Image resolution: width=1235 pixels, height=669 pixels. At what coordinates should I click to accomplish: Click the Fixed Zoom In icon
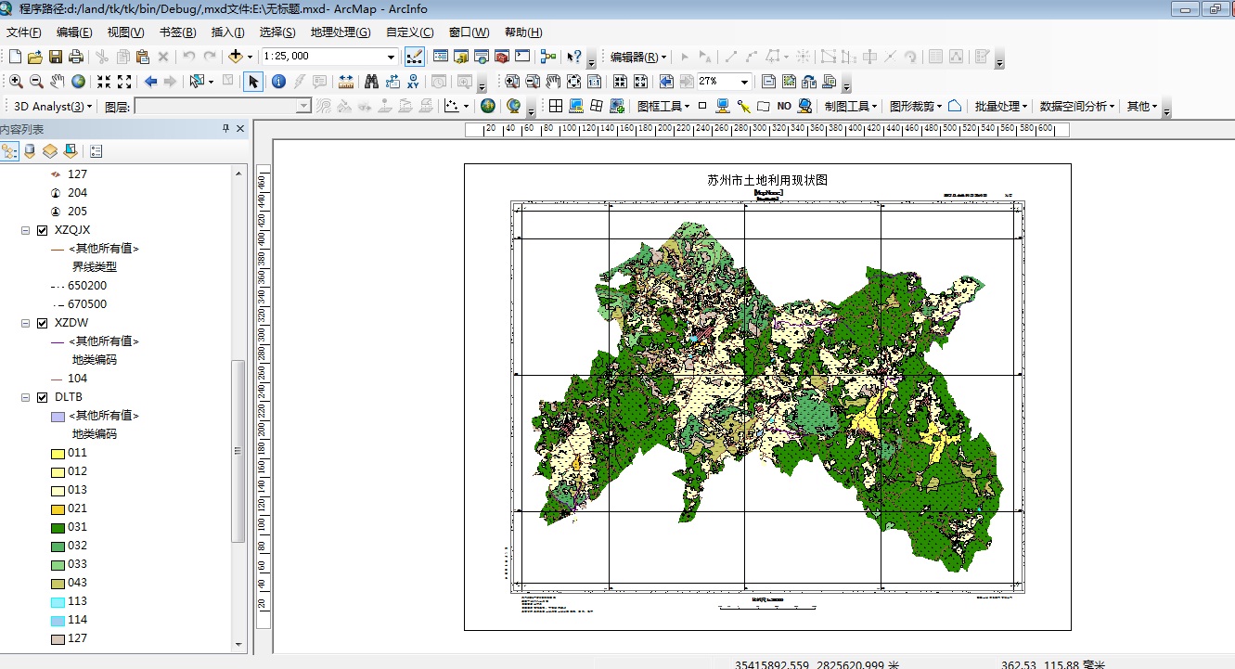(104, 82)
